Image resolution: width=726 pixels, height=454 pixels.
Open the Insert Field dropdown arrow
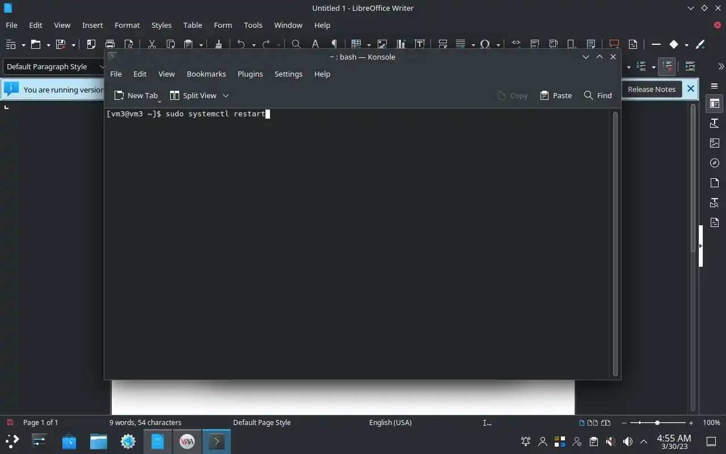[473, 45]
